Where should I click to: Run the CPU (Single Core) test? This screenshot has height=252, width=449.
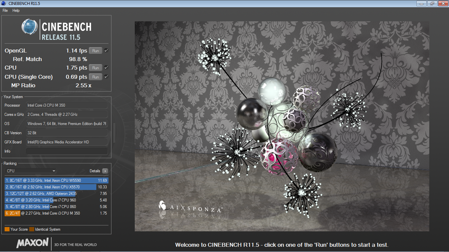[96, 77]
